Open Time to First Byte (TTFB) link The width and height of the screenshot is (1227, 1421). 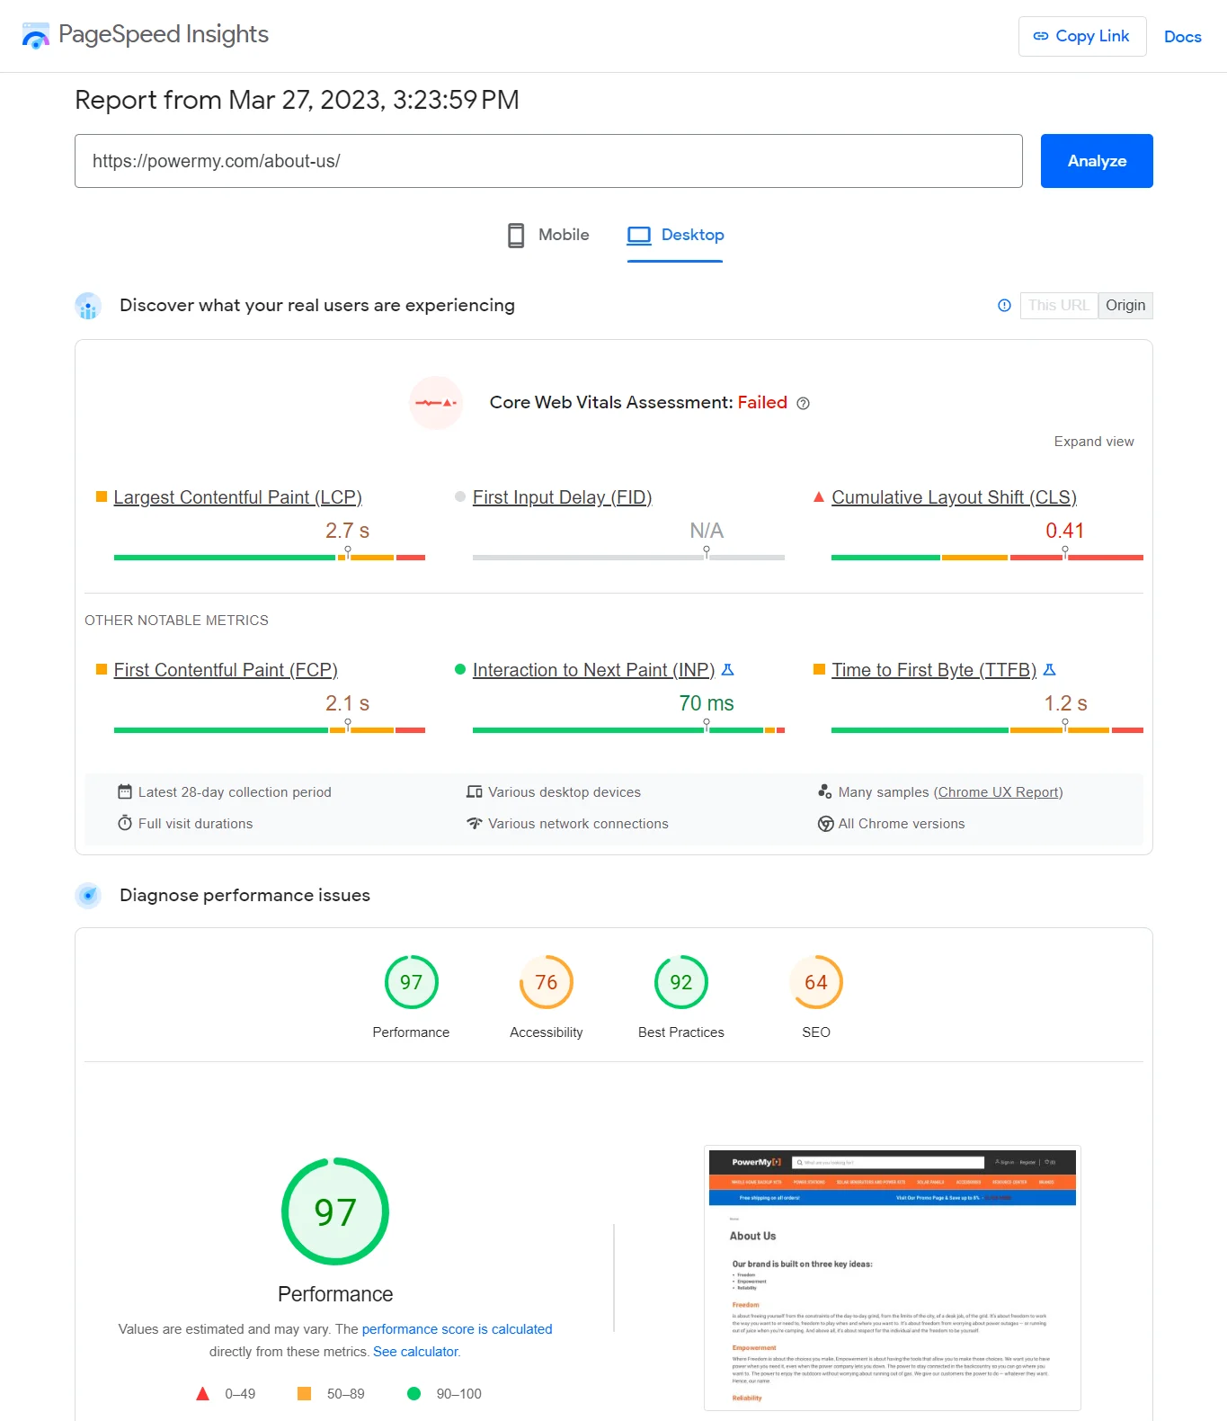pos(934,670)
